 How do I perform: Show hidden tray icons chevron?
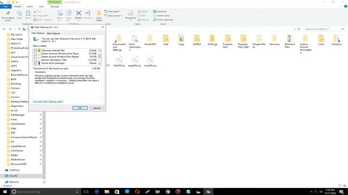(311, 192)
